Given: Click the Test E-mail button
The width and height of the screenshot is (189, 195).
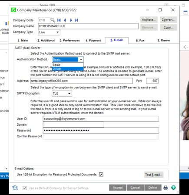Looking at the screenshot, I should [x=154, y=175].
